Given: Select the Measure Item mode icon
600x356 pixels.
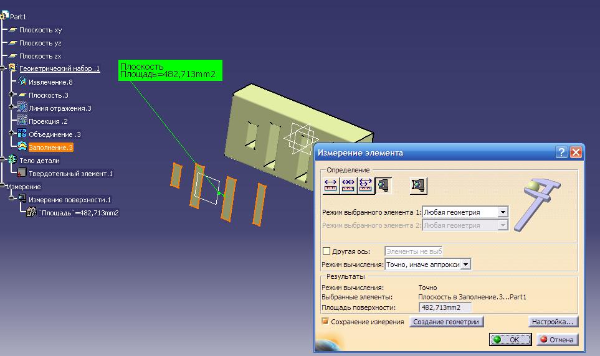Looking at the screenshot, I should [383, 185].
